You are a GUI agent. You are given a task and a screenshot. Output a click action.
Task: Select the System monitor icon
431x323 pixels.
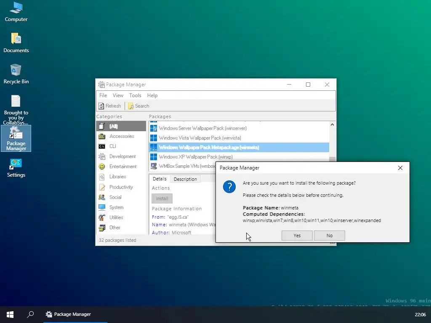[102, 207]
